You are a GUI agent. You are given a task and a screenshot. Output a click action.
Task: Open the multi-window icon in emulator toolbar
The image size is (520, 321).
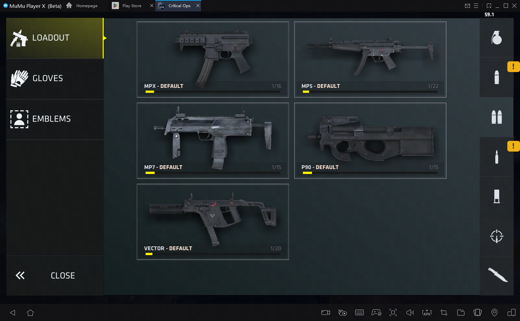(511, 313)
